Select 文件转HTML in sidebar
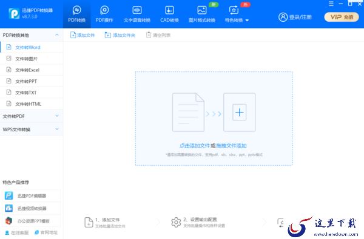 click(32, 104)
